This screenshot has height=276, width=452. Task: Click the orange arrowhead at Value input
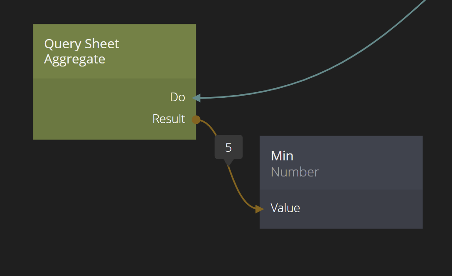[x=259, y=209]
